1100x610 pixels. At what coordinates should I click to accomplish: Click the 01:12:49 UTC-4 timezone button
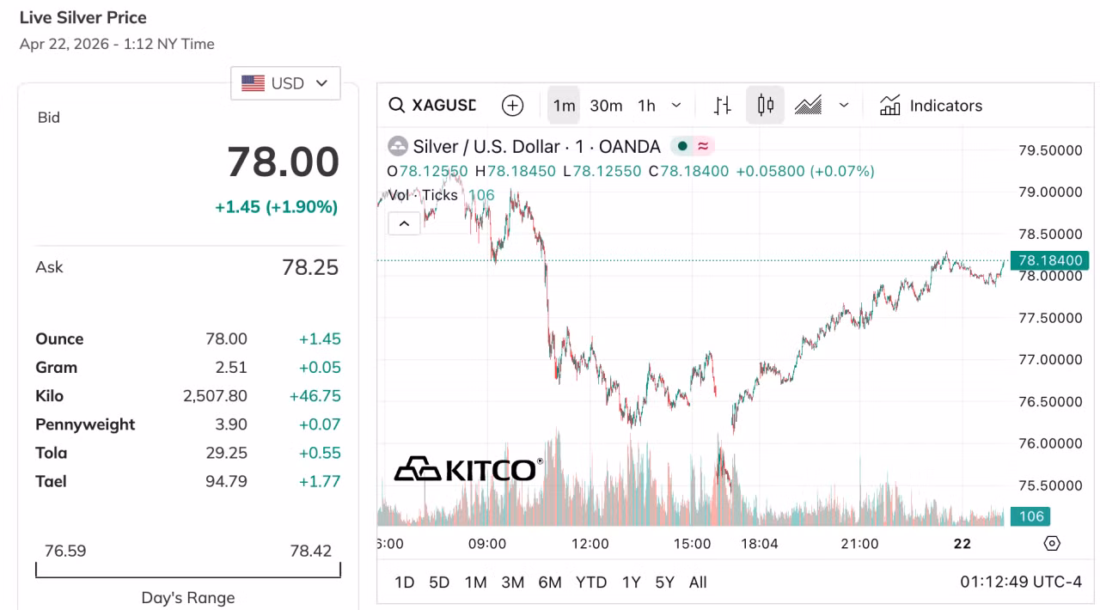(1021, 583)
